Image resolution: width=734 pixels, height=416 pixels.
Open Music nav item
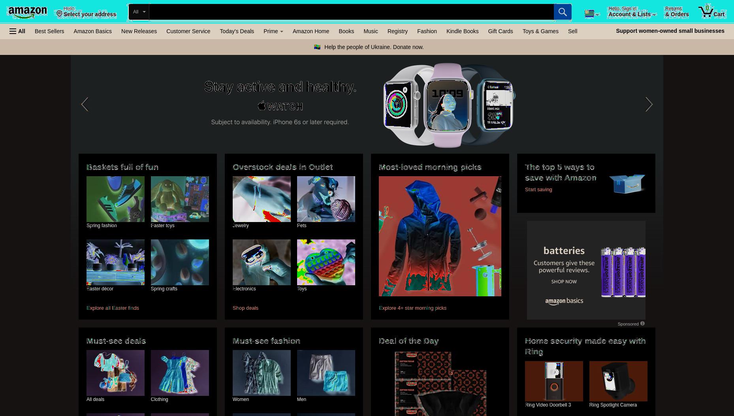(371, 31)
